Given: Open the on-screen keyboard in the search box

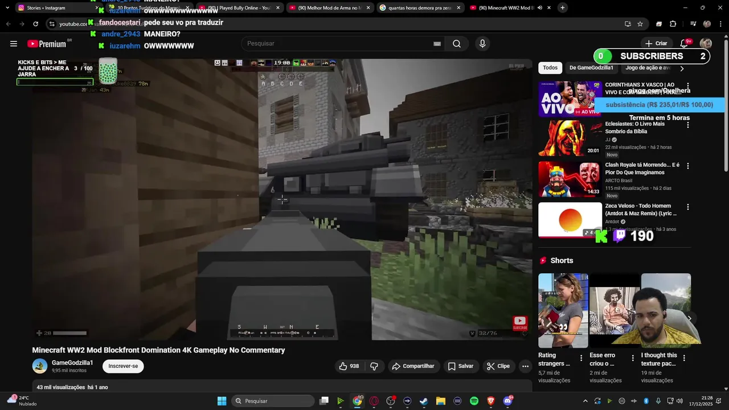Looking at the screenshot, I should click(x=437, y=44).
